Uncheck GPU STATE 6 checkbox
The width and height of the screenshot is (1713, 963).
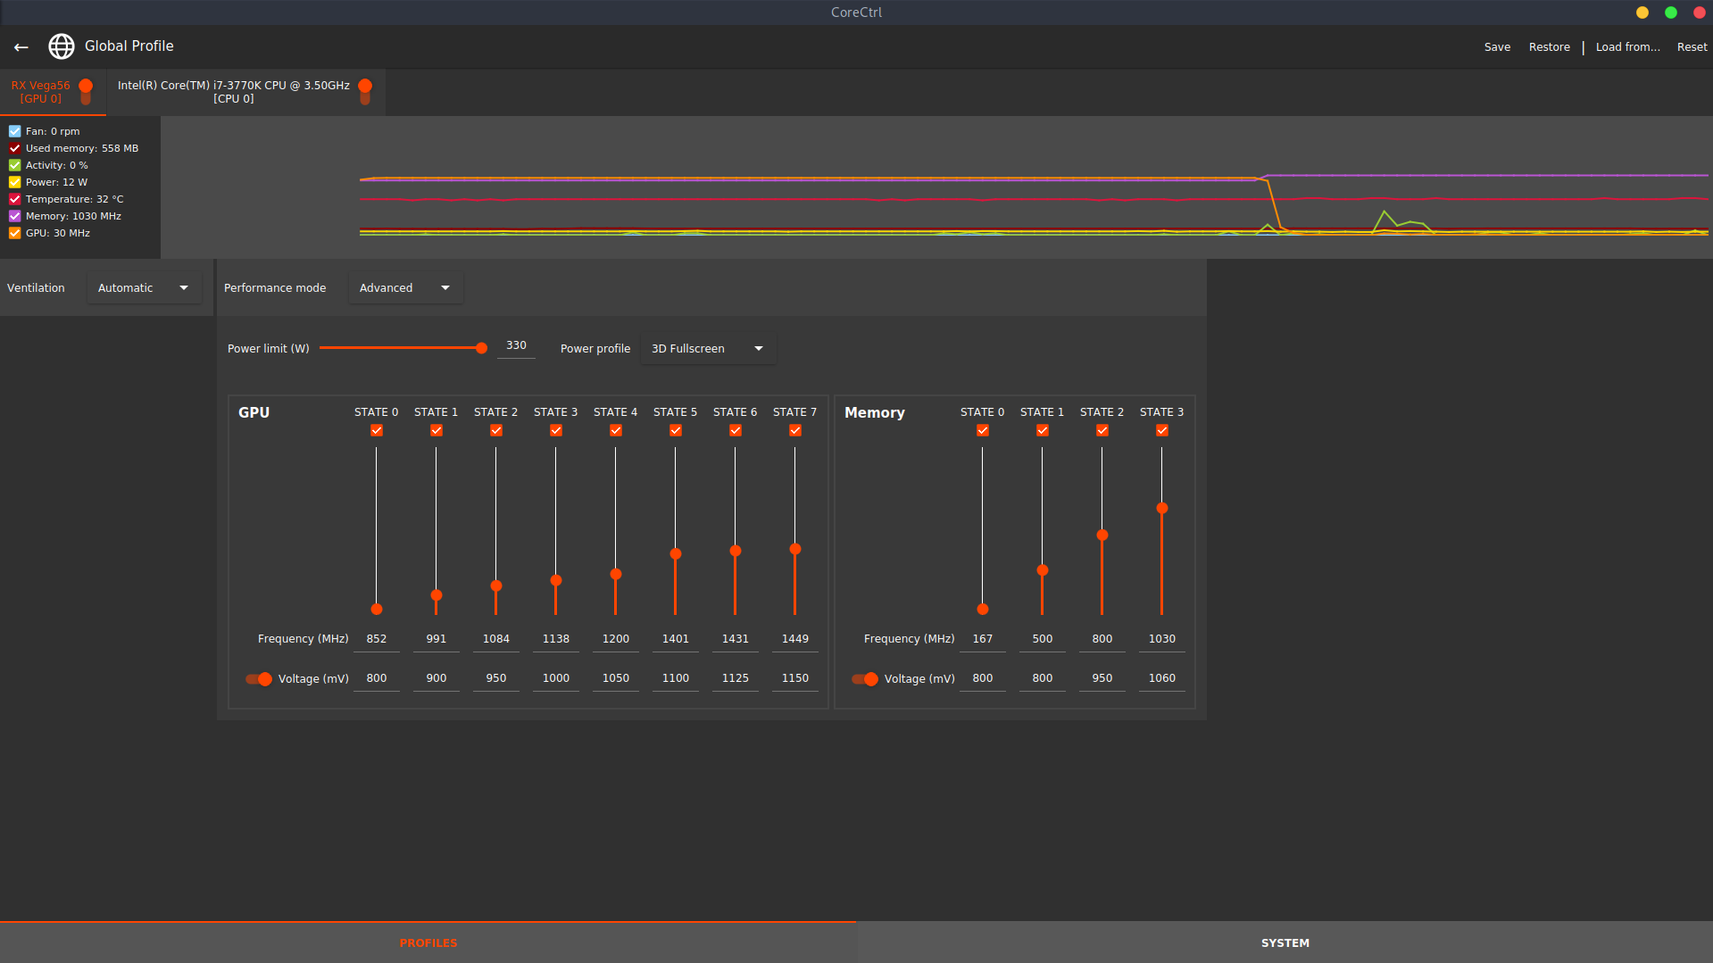pos(736,430)
